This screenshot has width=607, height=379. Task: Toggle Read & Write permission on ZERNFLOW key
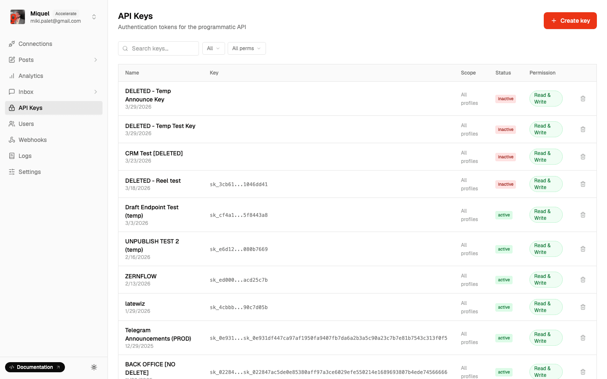545,280
